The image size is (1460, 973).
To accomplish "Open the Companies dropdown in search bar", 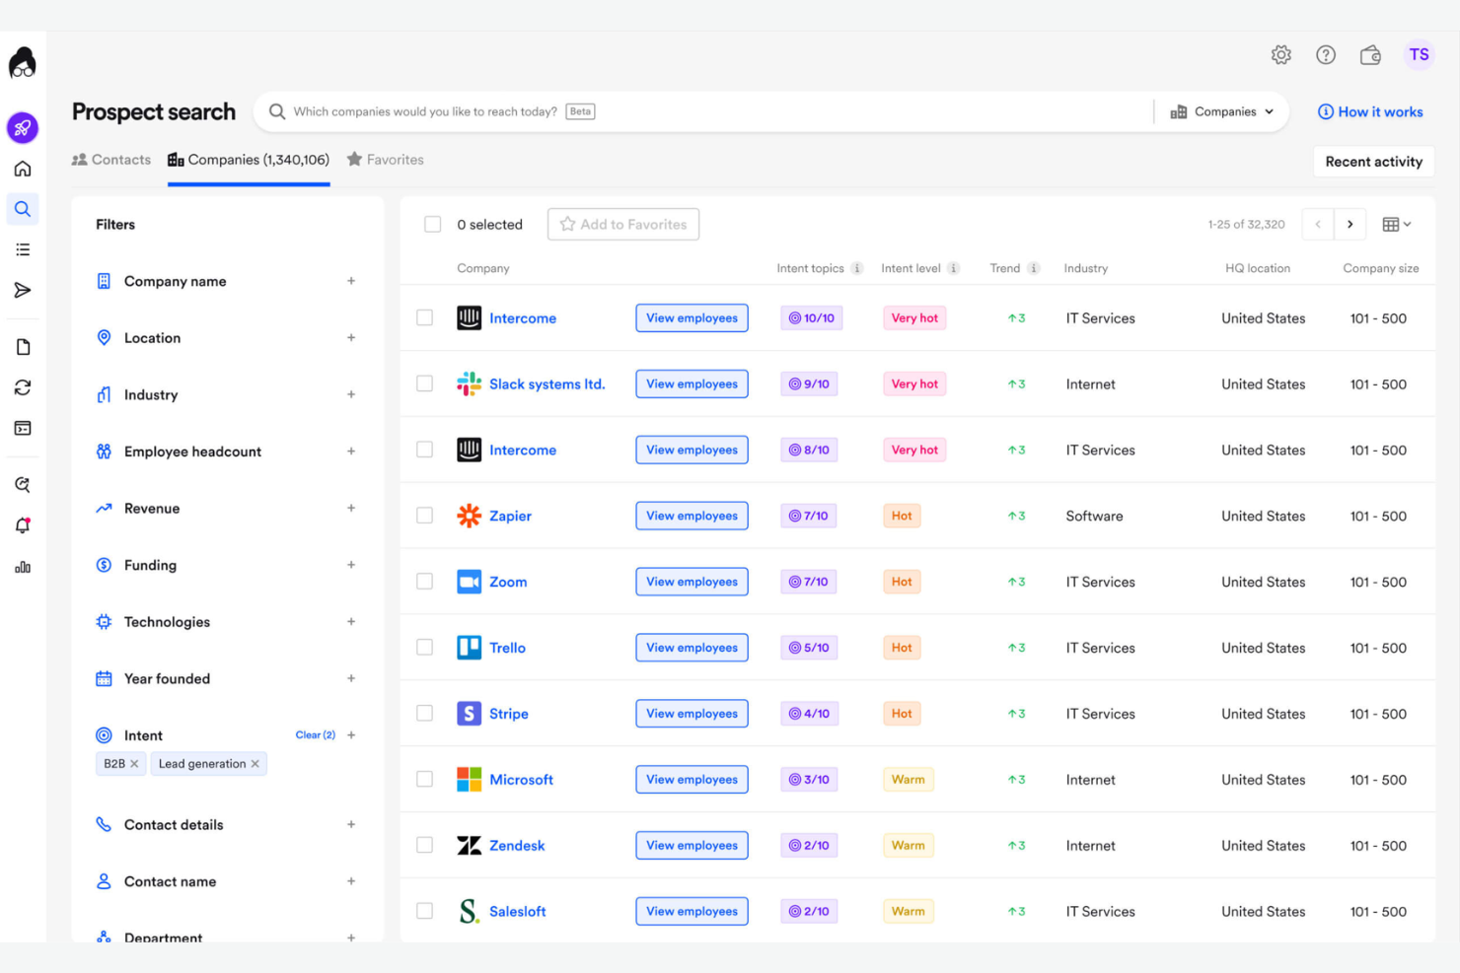I will [1222, 111].
